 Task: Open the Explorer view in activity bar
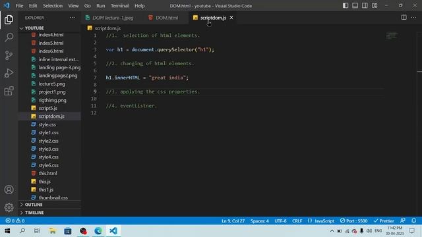9,20
